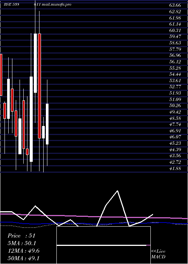This screenshot has height=264, width=188.
Task: Click the 46.91 price axis label
Action: tap(175, 130)
